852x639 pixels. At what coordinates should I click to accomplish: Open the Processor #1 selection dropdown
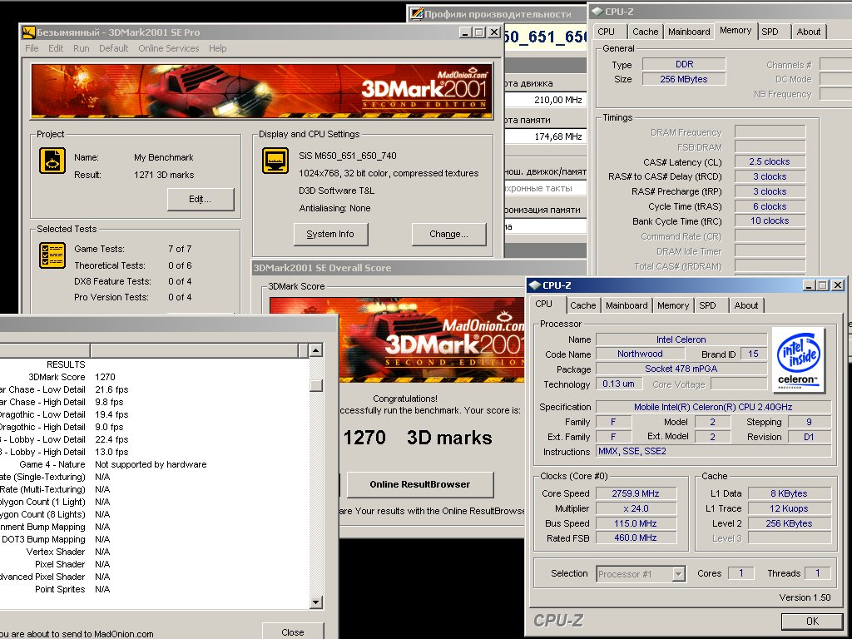pyautogui.click(x=678, y=574)
